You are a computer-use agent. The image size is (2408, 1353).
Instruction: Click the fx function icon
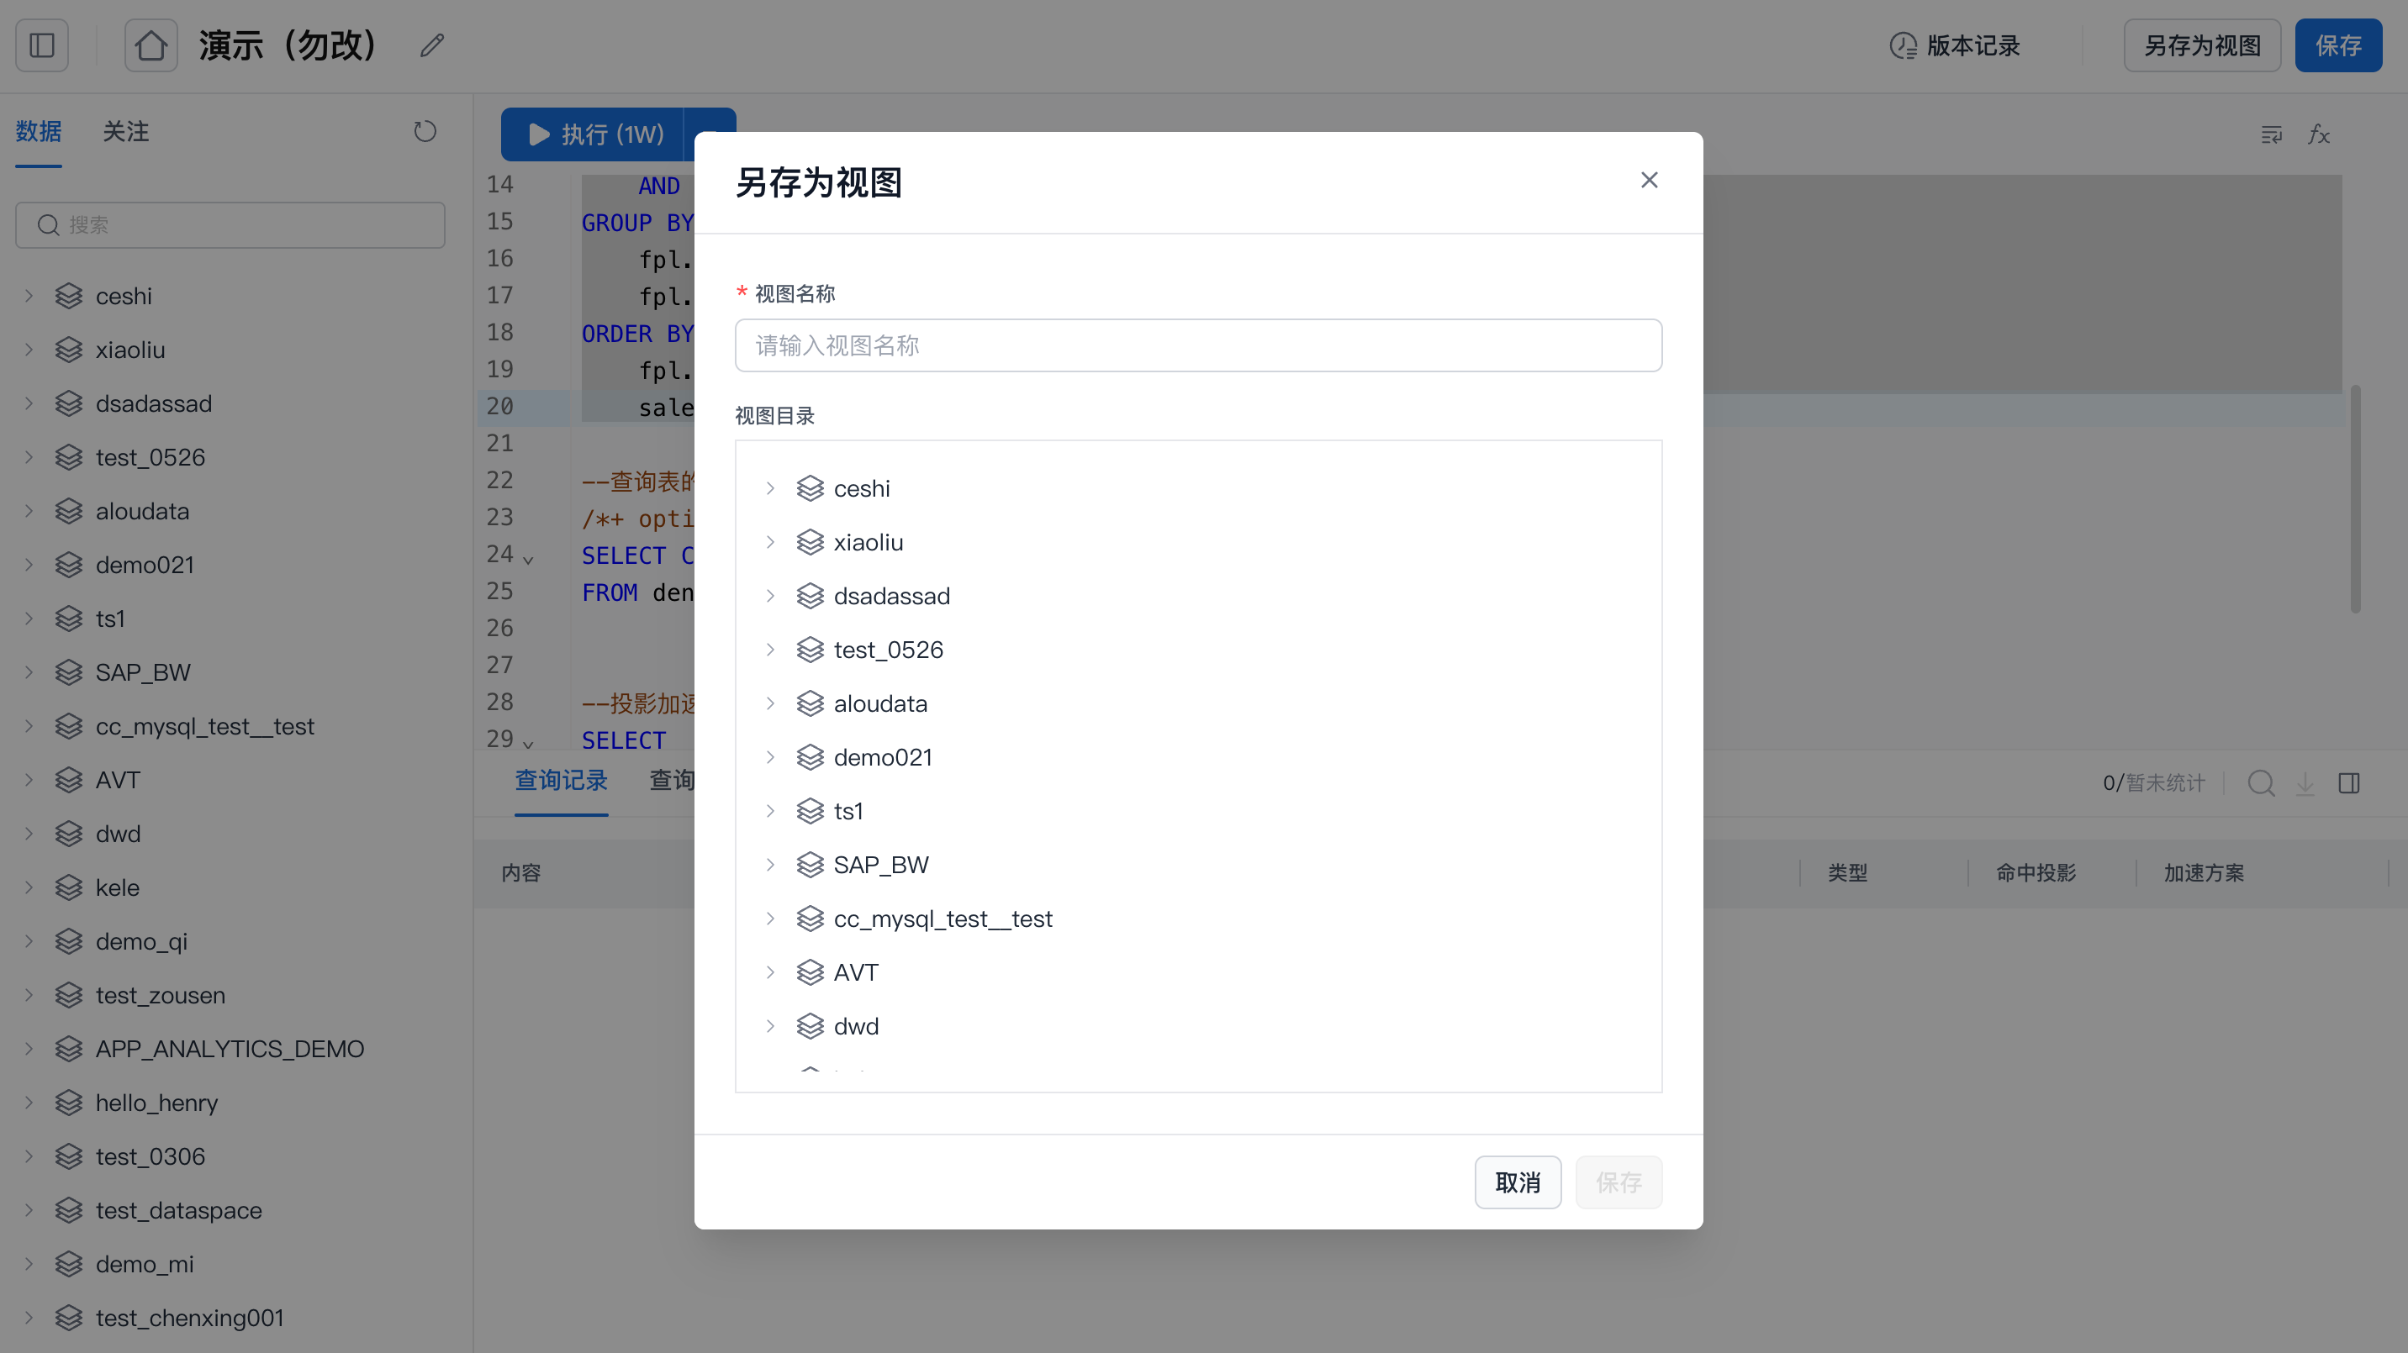2318,135
